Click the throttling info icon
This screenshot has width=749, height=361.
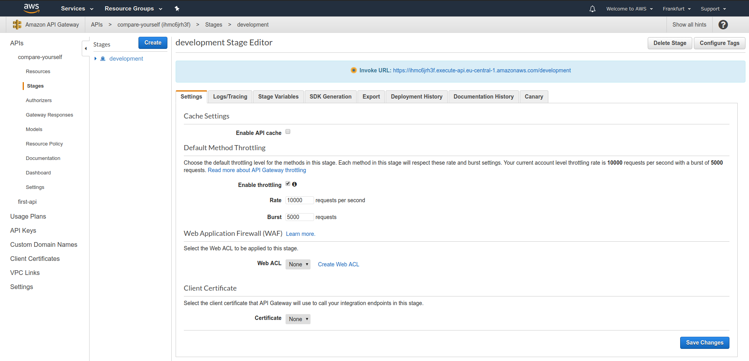point(295,184)
